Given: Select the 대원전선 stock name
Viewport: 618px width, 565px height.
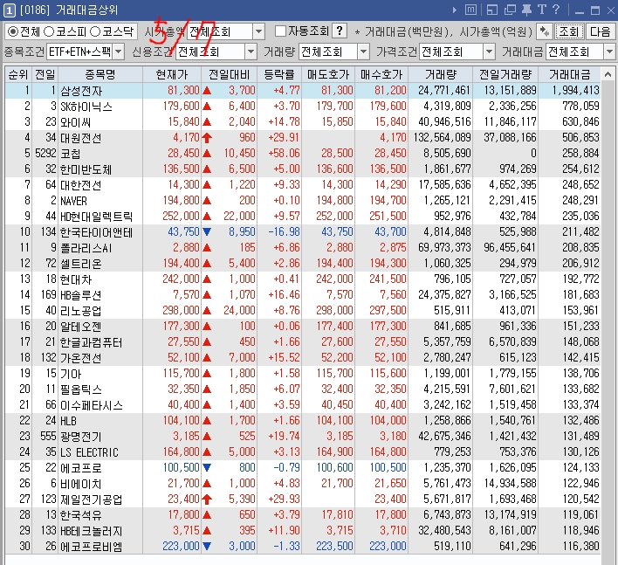Looking at the screenshot, I should point(81,138).
